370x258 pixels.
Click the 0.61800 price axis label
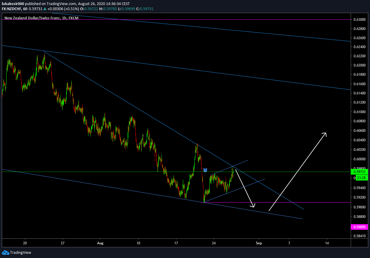click(359, 75)
